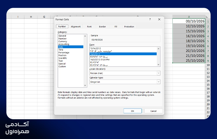Confirm with the OK button

(133, 111)
